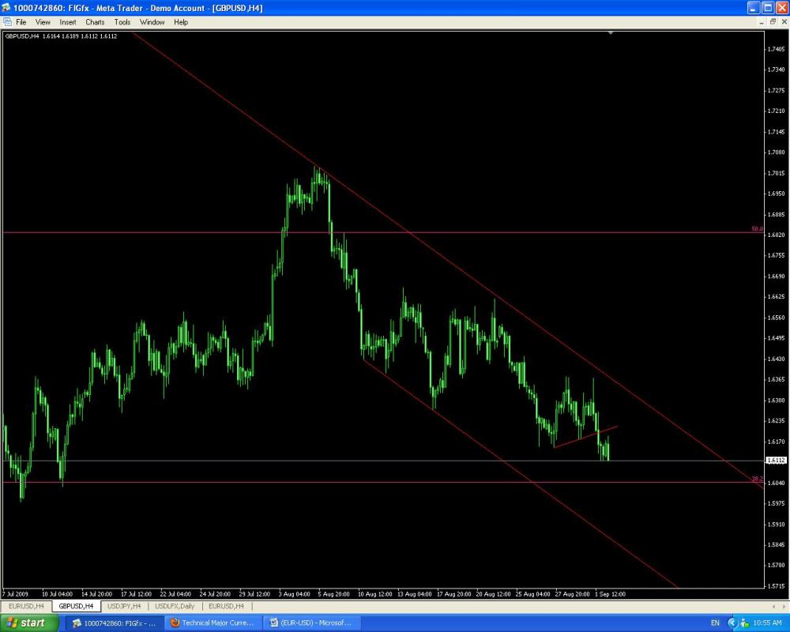Click the 50.0 Fibonacci level label

(x=757, y=229)
